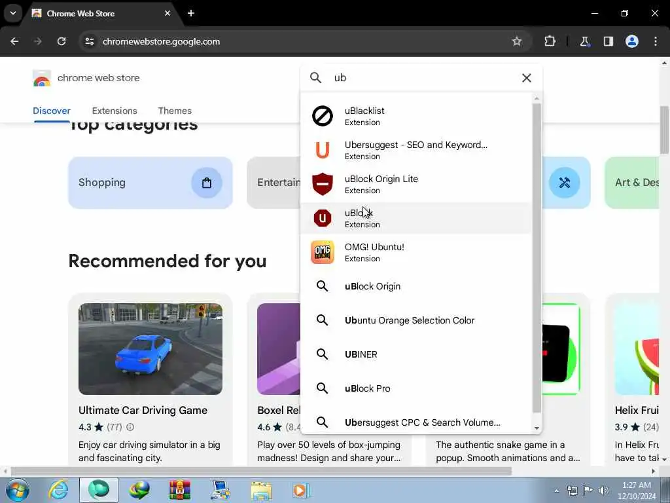Open the Entertainment category card
Screen dimensions: 670x503
tap(274, 183)
